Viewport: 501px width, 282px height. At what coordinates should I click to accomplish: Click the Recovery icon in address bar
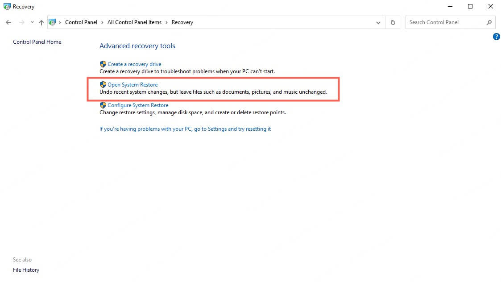[53, 22]
